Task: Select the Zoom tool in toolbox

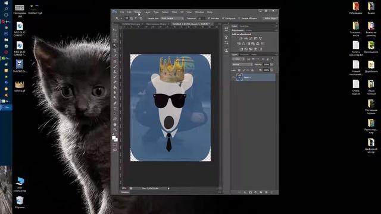Action: click(115, 130)
